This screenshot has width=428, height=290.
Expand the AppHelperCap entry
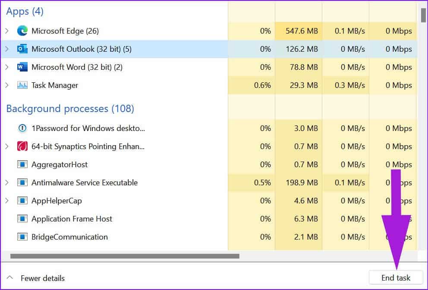coord(7,201)
